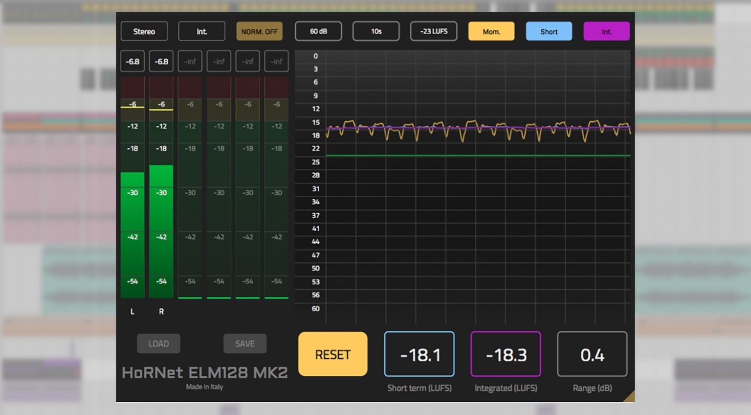Click LOAD to recall a preset
Viewport: 751px width, 415px height.
158,344
